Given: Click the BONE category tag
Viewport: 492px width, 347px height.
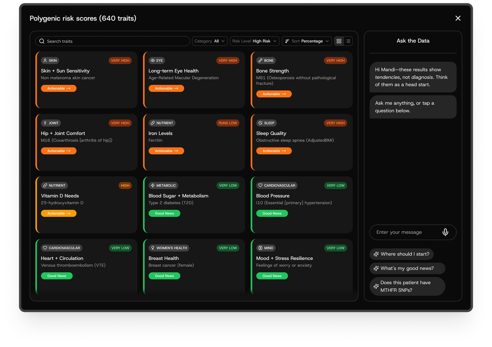Looking at the screenshot, I should pyautogui.click(x=266, y=60).
